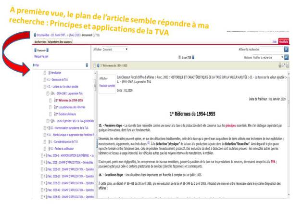Click the info icon beside document title

tap(98, 65)
